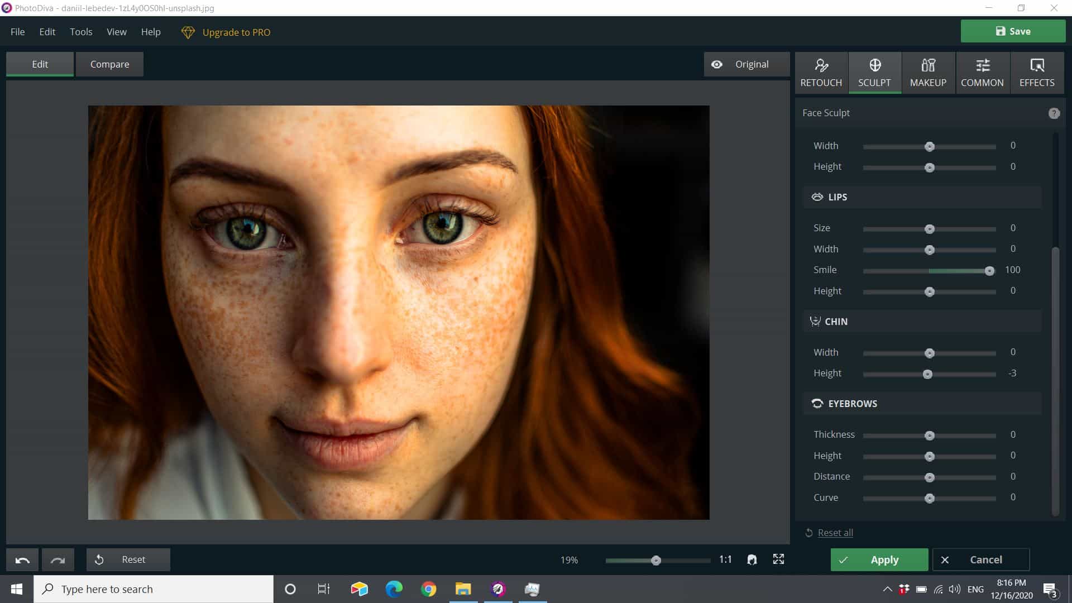The image size is (1072, 603).
Task: Switch to the Compare tab
Action: (109, 64)
